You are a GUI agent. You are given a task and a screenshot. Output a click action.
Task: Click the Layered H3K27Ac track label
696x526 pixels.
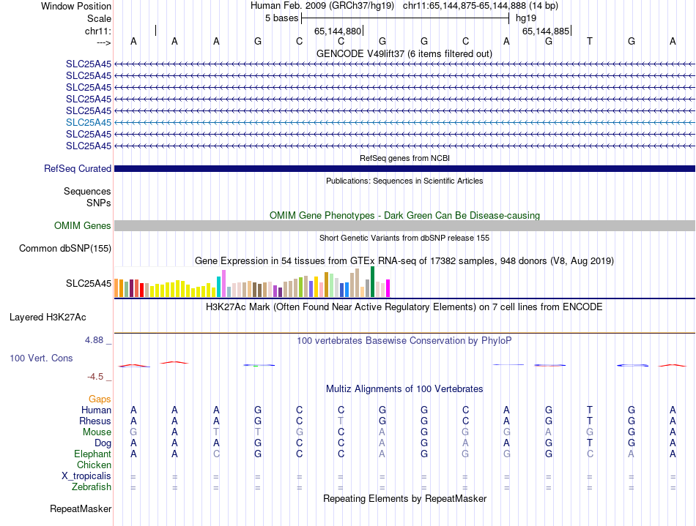(48, 318)
